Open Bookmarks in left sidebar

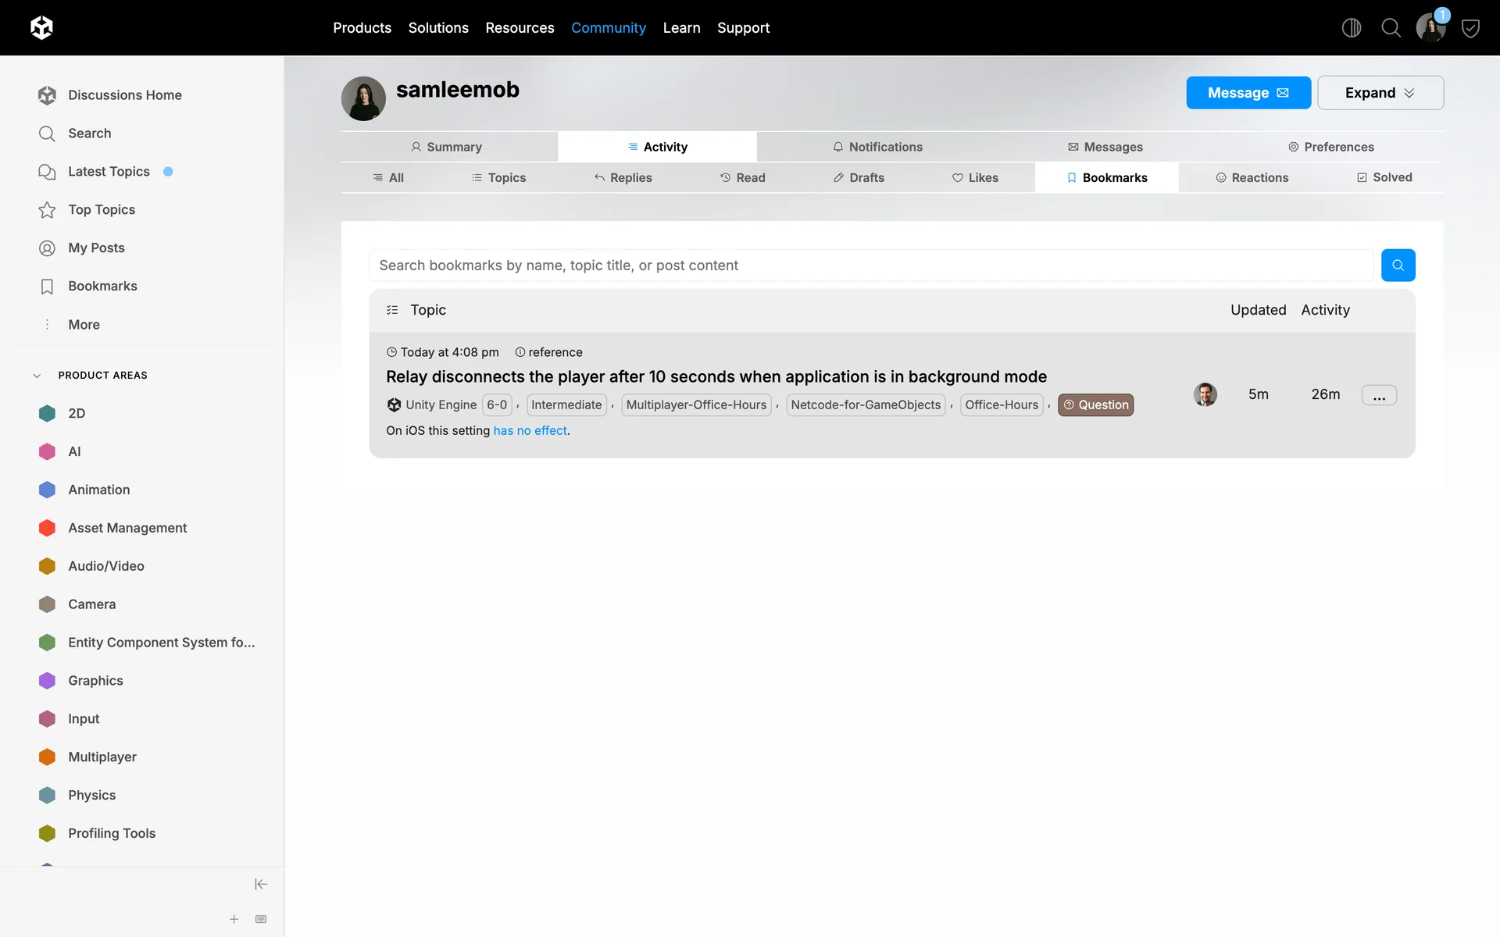coord(102,286)
